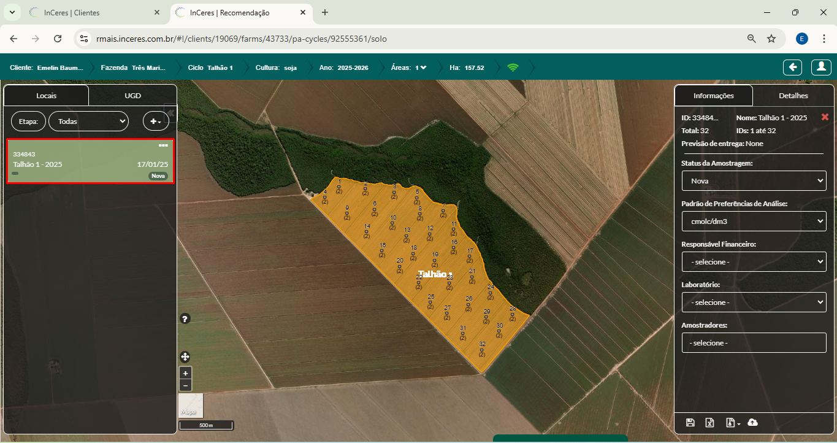
Task: Open a new browser tab with plus button
Action: click(325, 12)
